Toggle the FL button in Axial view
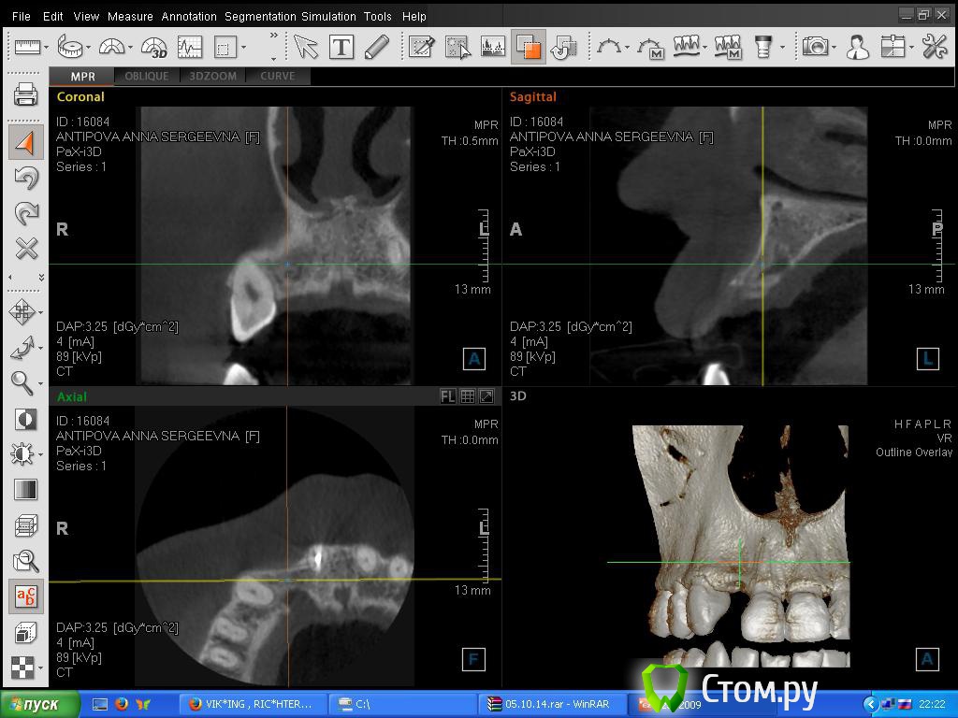This screenshot has width=958, height=718. (x=448, y=396)
